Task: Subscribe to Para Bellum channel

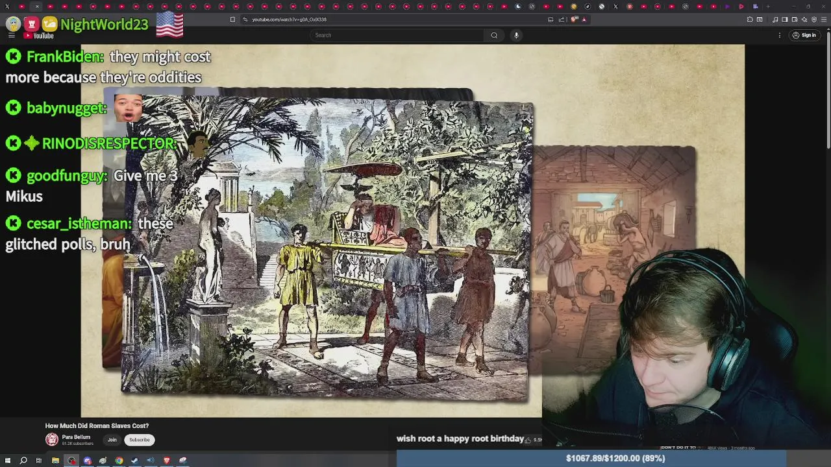Action: [139, 440]
